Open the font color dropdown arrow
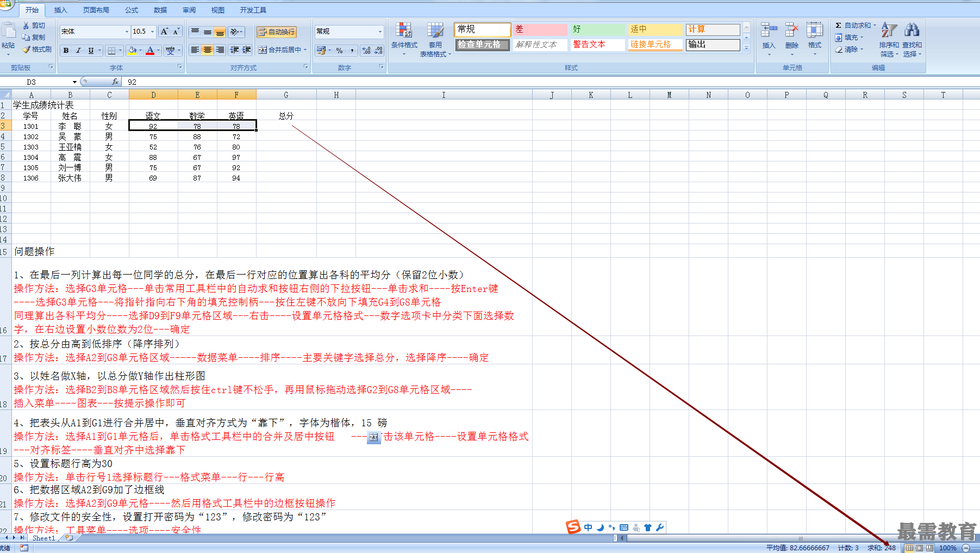 [159, 51]
